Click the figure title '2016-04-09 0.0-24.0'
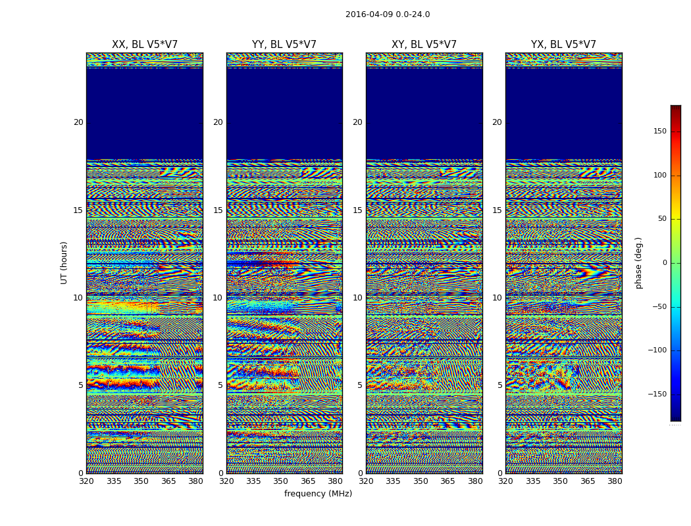Image resolution: width=691 pixels, height=526 pixels. click(388, 14)
